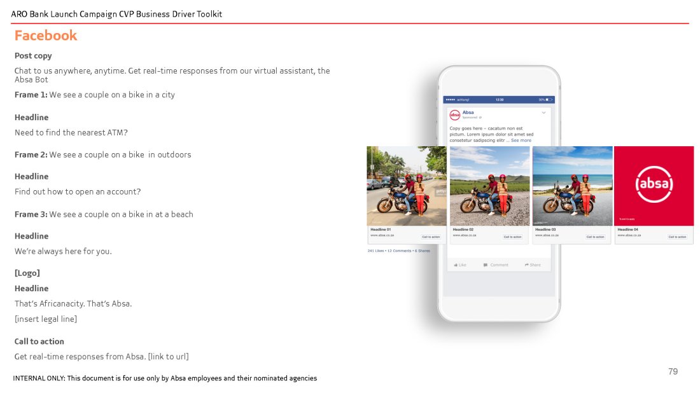Viewport: 700px width, 393px height.
Task: Click 'Call to action' button under Headline 04
Action: point(677,237)
